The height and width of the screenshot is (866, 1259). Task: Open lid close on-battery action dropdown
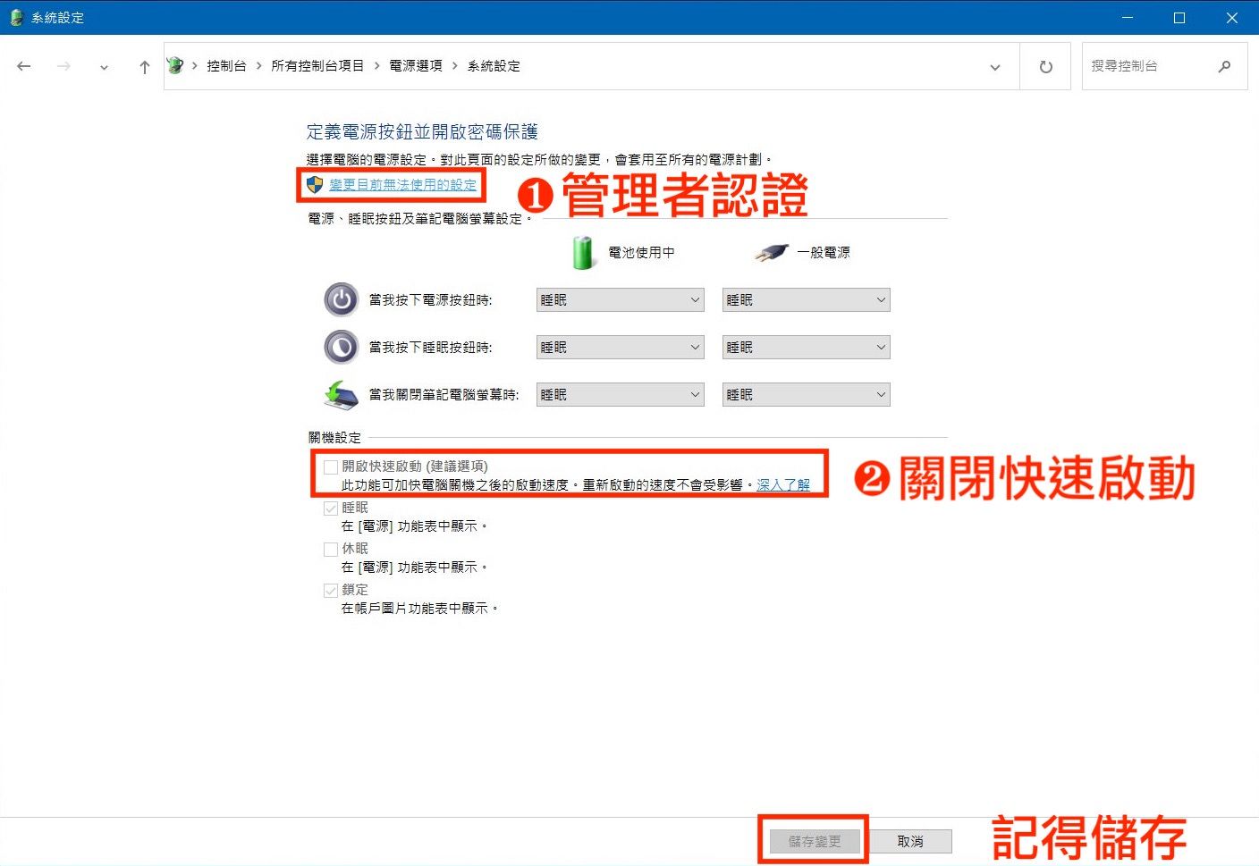(620, 395)
